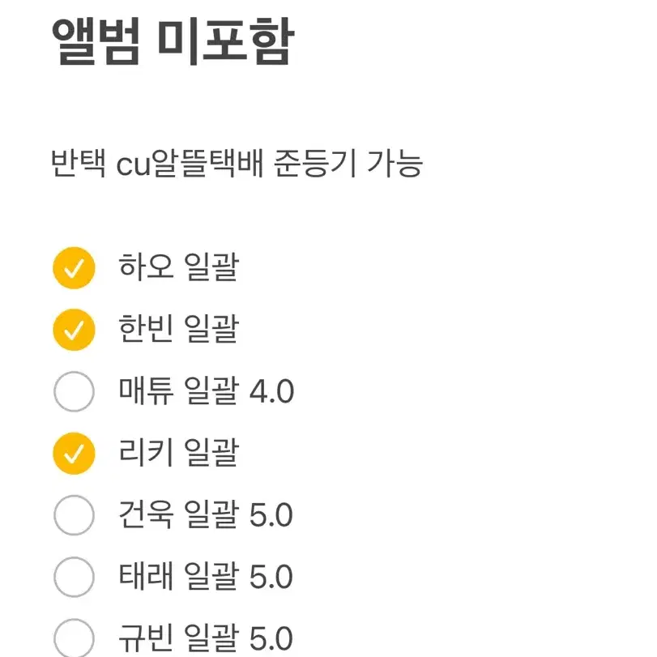The width and height of the screenshot is (657, 657).
Task: Click the 4.0 price beside 매튜 일괄
Action: pos(272,391)
